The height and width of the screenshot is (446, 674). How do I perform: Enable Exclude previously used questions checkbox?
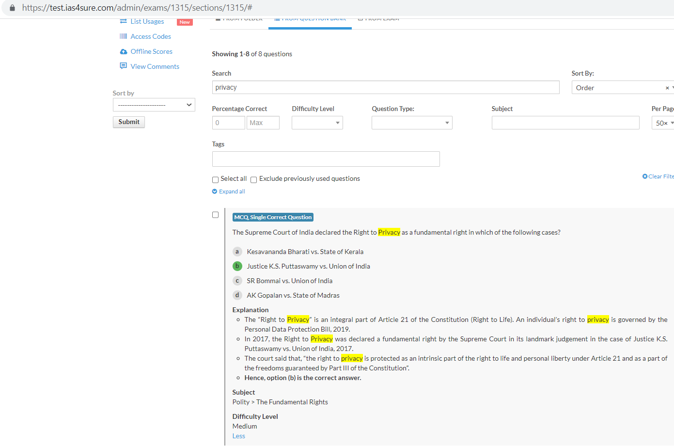[x=253, y=180]
